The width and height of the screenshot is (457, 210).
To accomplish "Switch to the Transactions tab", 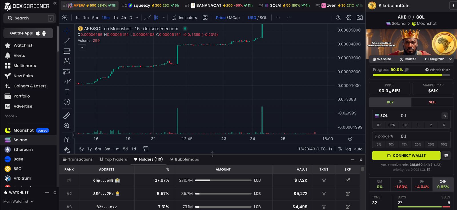I will click(78, 159).
